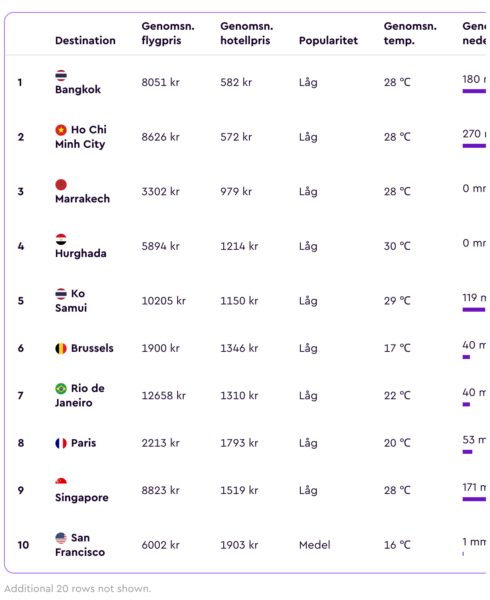Click the Thailand flag beside Ko Samui

point(61,294)
